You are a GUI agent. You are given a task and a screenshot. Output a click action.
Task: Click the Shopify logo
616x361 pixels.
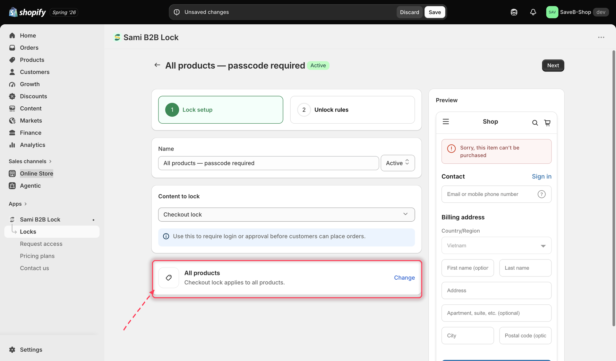27,12
